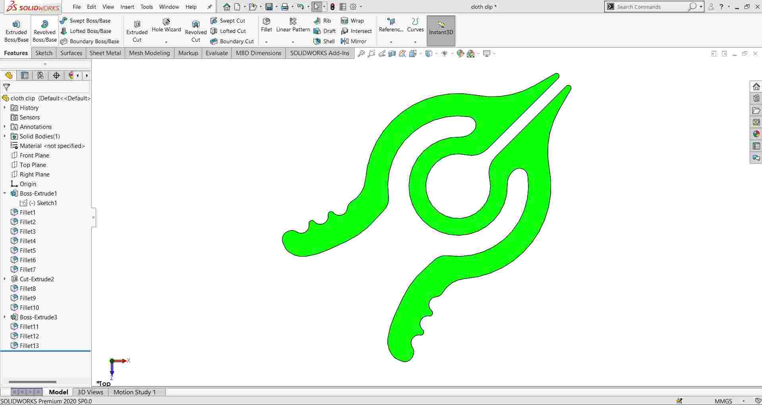Open the File menu
762x405 pixels.
coord(77,7)
